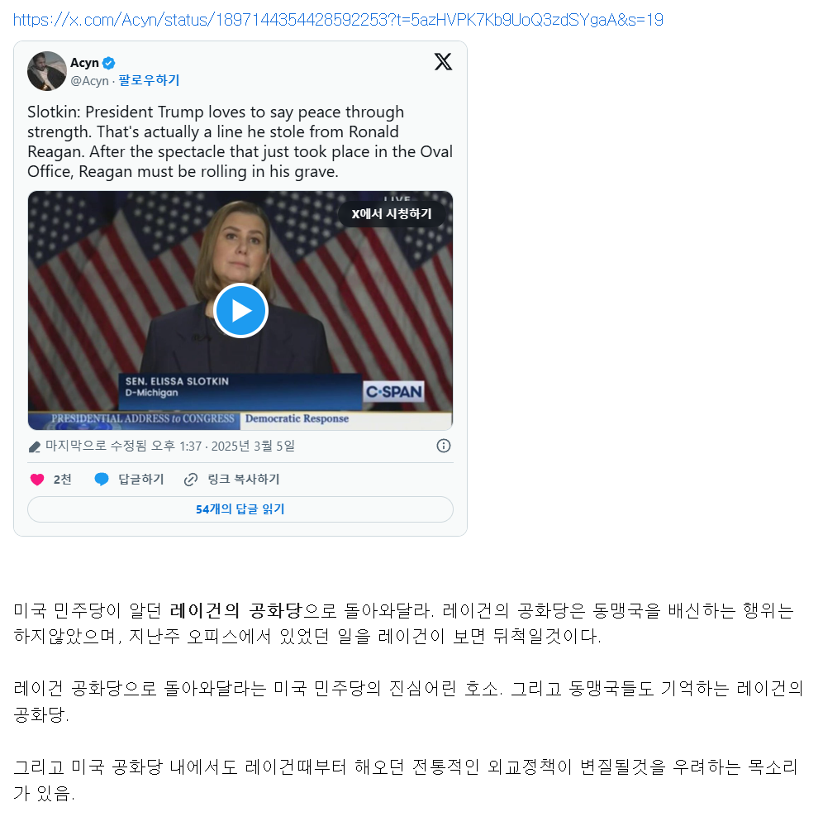Click the X에서 시청하기 button

click(x=392, y=213)
